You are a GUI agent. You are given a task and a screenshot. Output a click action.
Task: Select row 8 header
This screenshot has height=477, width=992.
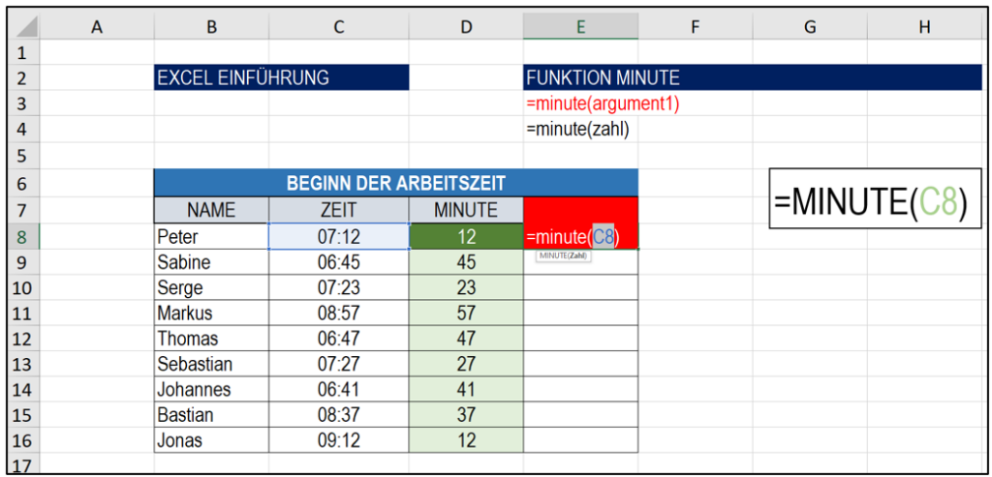(x=24, y=237)
